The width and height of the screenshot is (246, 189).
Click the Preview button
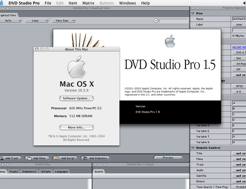[x=168, y=158]
